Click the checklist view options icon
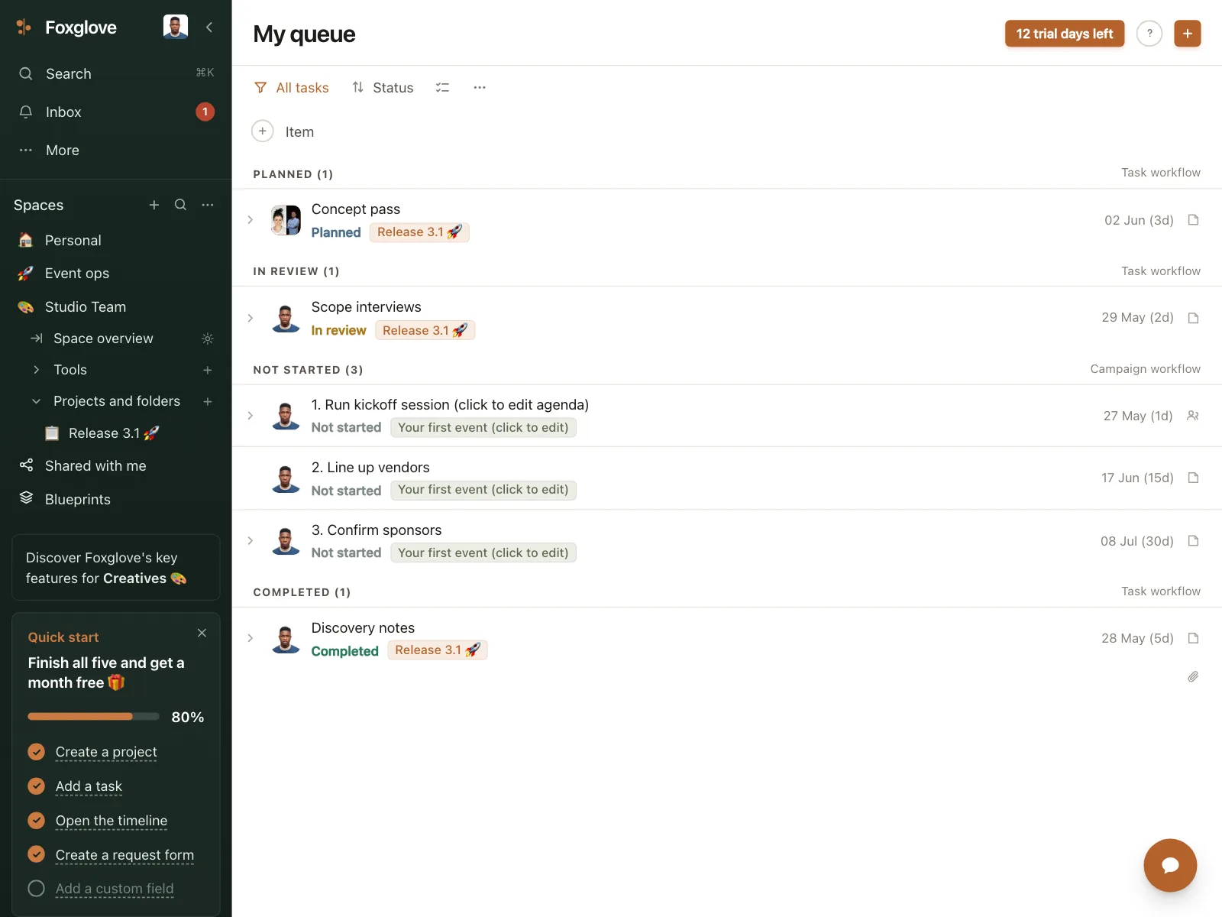This screenshot has height=917, width=1222. tap(442, 88)
